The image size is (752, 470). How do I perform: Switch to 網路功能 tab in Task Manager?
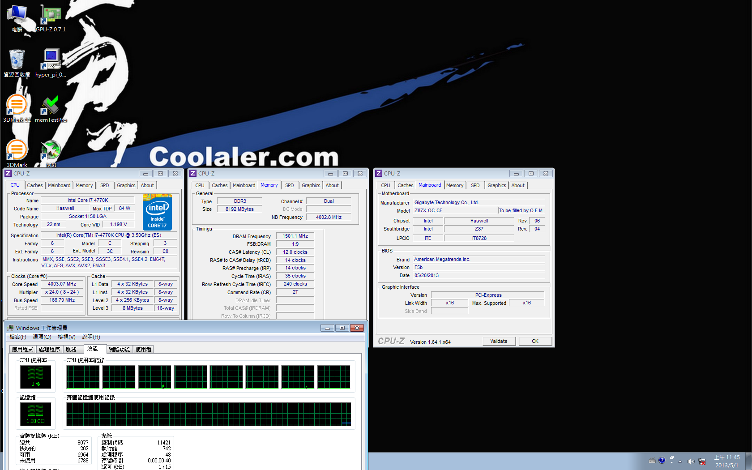pyautogui.click(x=119, y=349)
